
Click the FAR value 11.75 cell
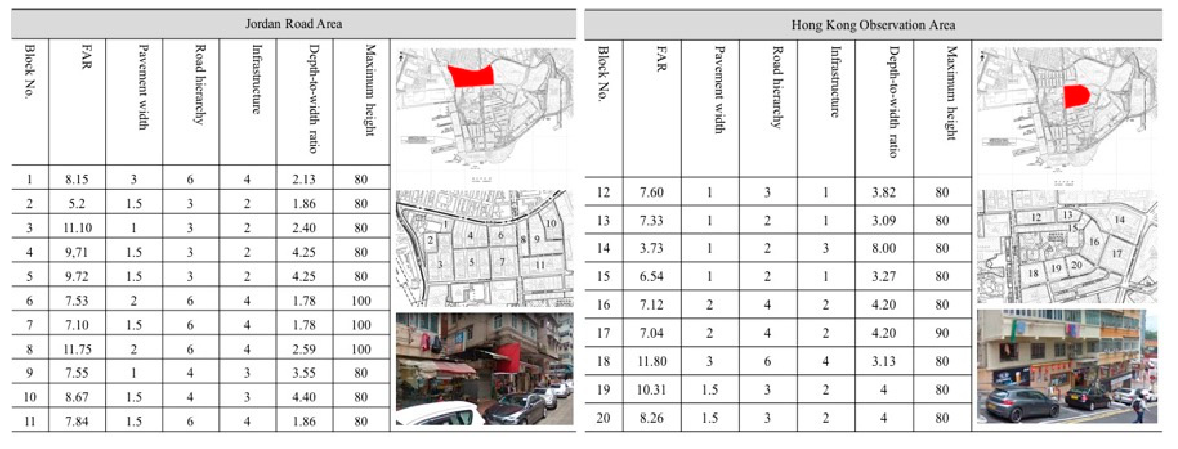pos(77,349)
